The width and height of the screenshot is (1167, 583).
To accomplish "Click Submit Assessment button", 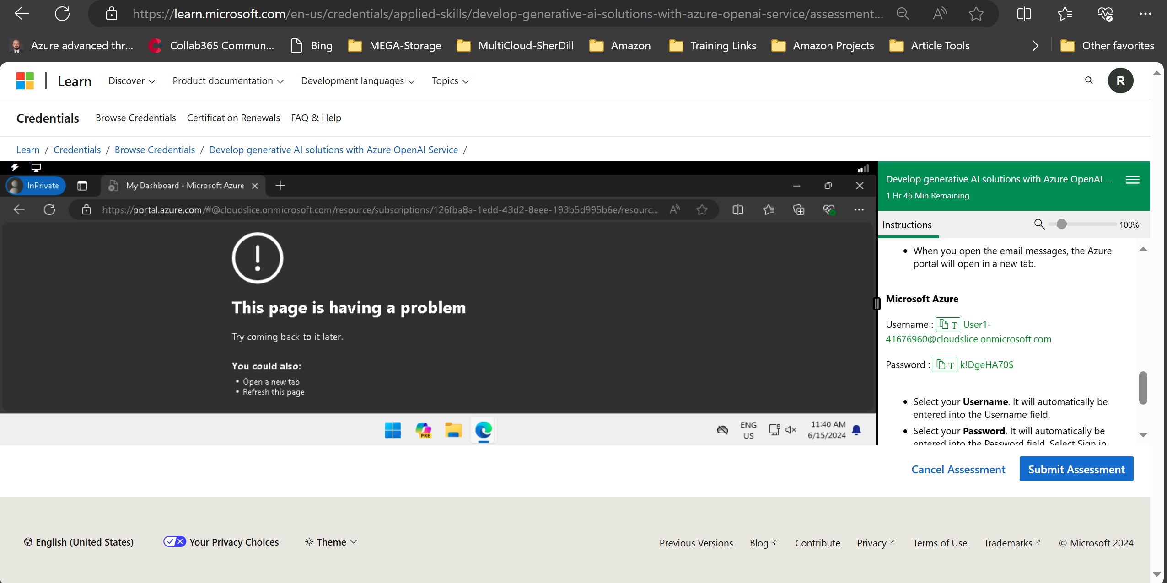I will click(x=1076, y=469).
